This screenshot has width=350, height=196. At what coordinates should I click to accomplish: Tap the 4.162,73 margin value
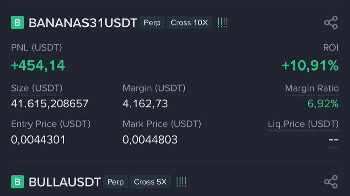click(x=145, y=103)
